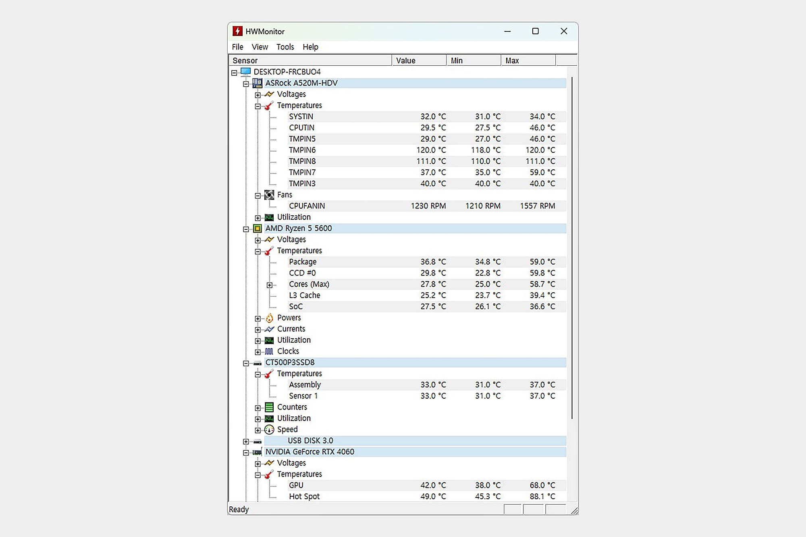The width and height of the screenshot is (806, 537).
Task: Expand the Currents section
Action: click(x=258, y=330)
